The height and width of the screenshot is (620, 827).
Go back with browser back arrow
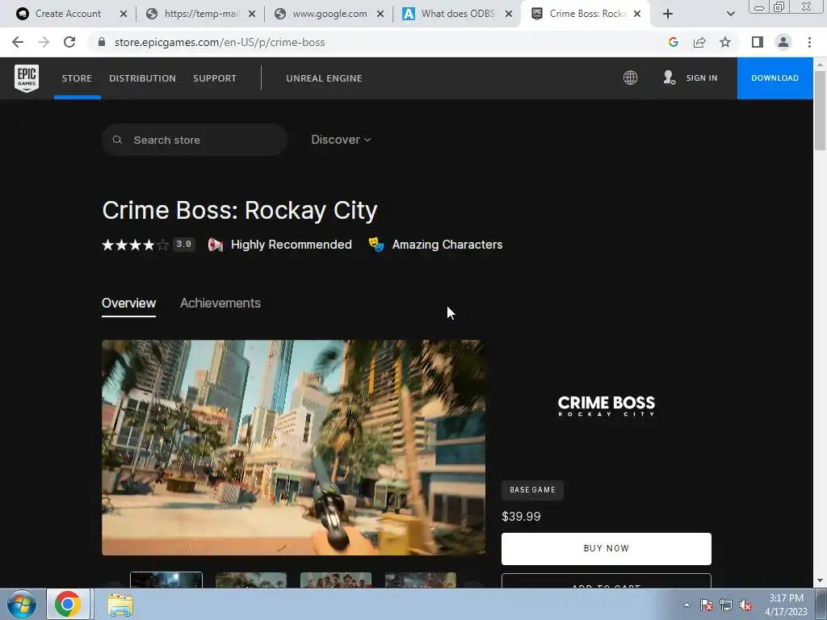click(18, 42)
